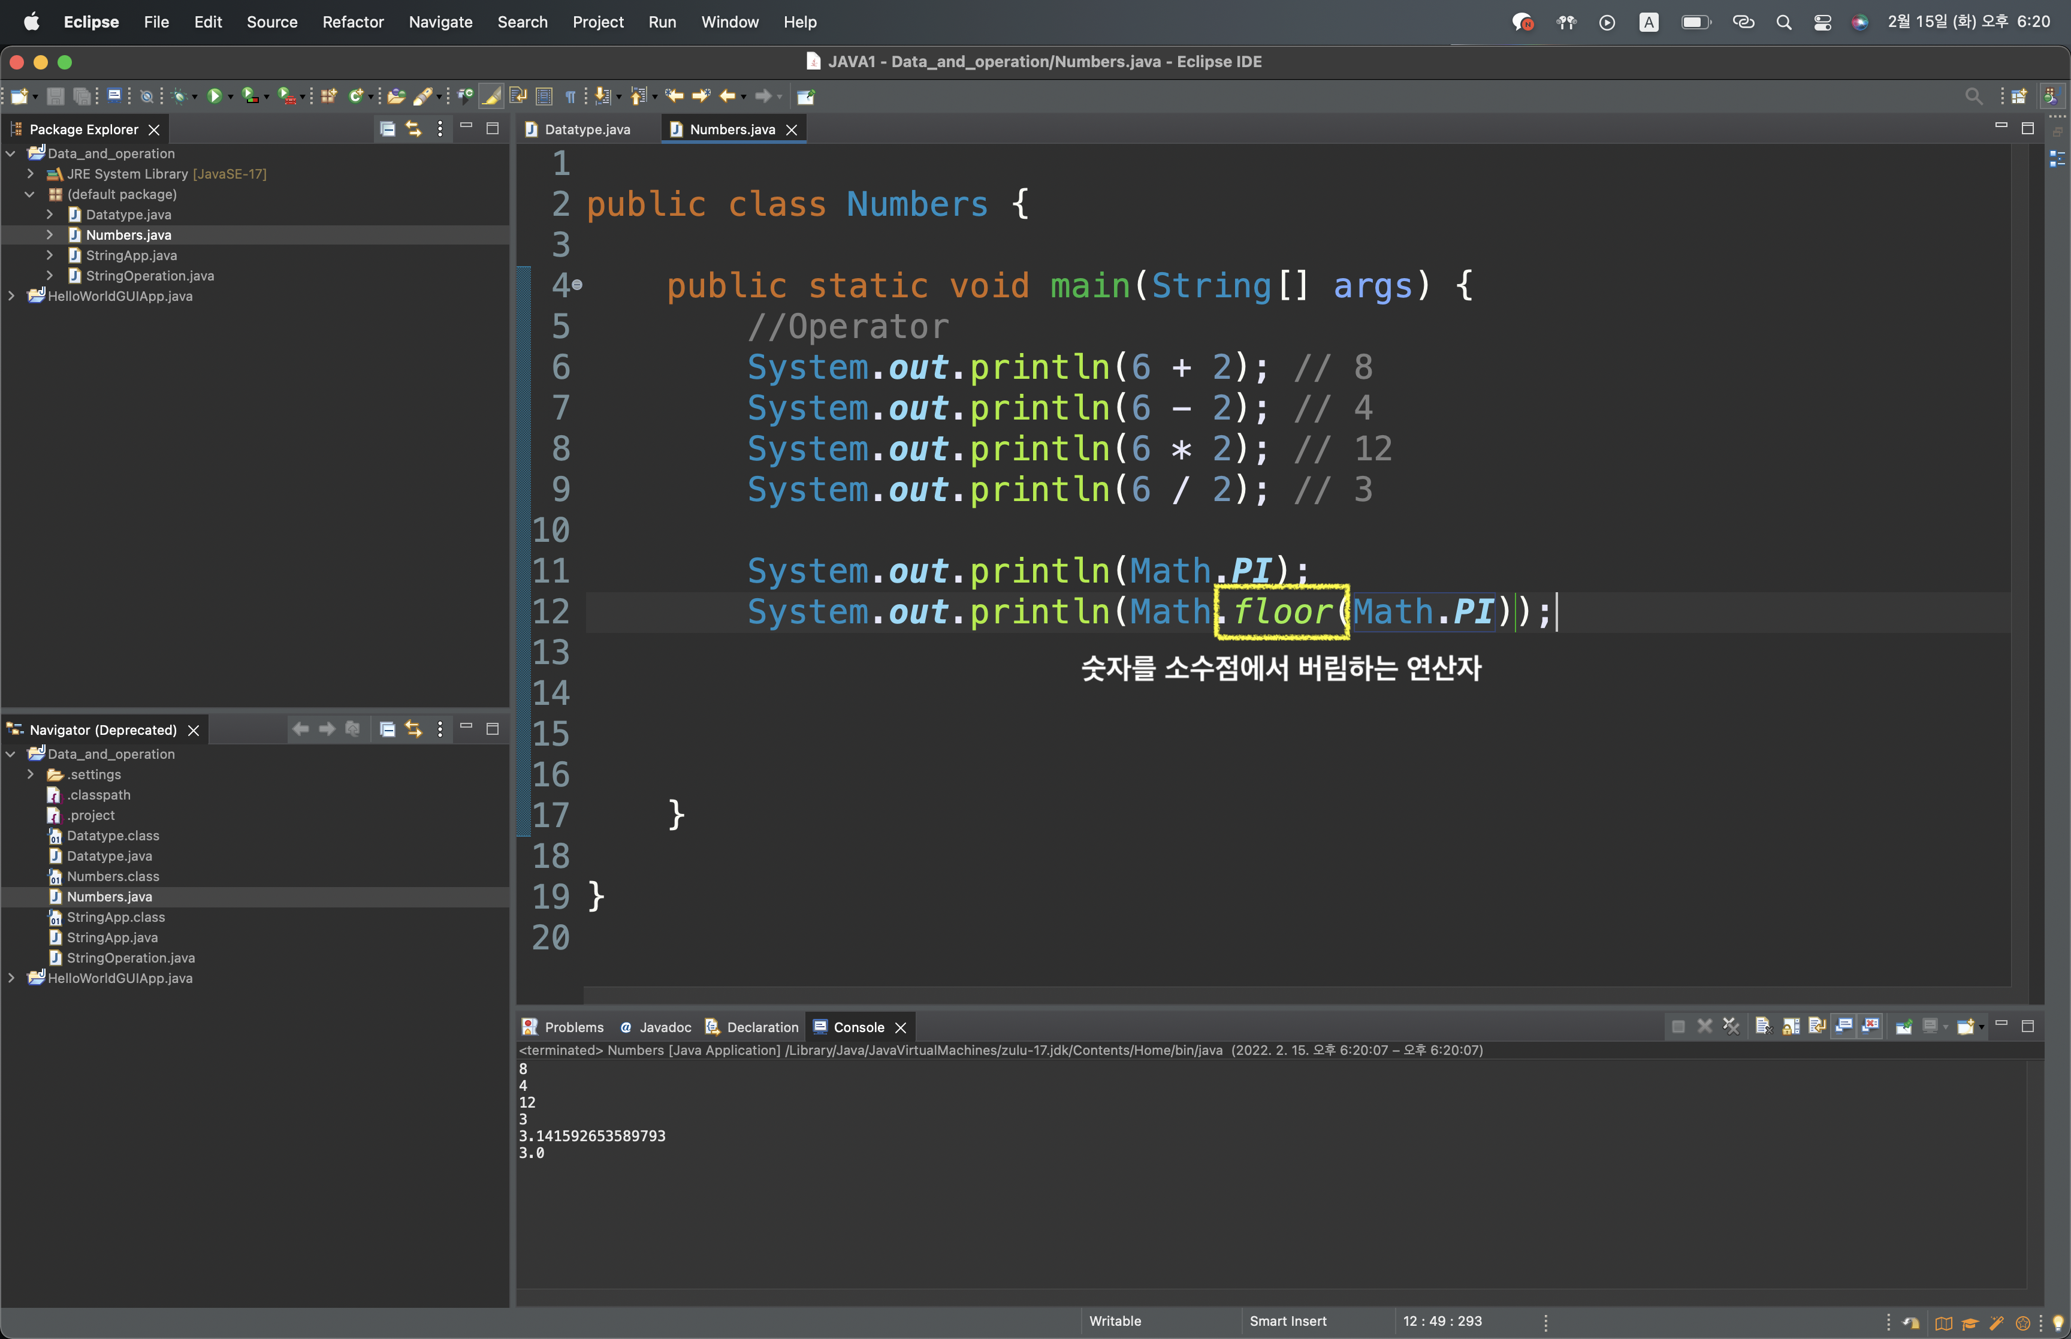
Task: Collapse all in Navigator panel
Action: point(388,729)
